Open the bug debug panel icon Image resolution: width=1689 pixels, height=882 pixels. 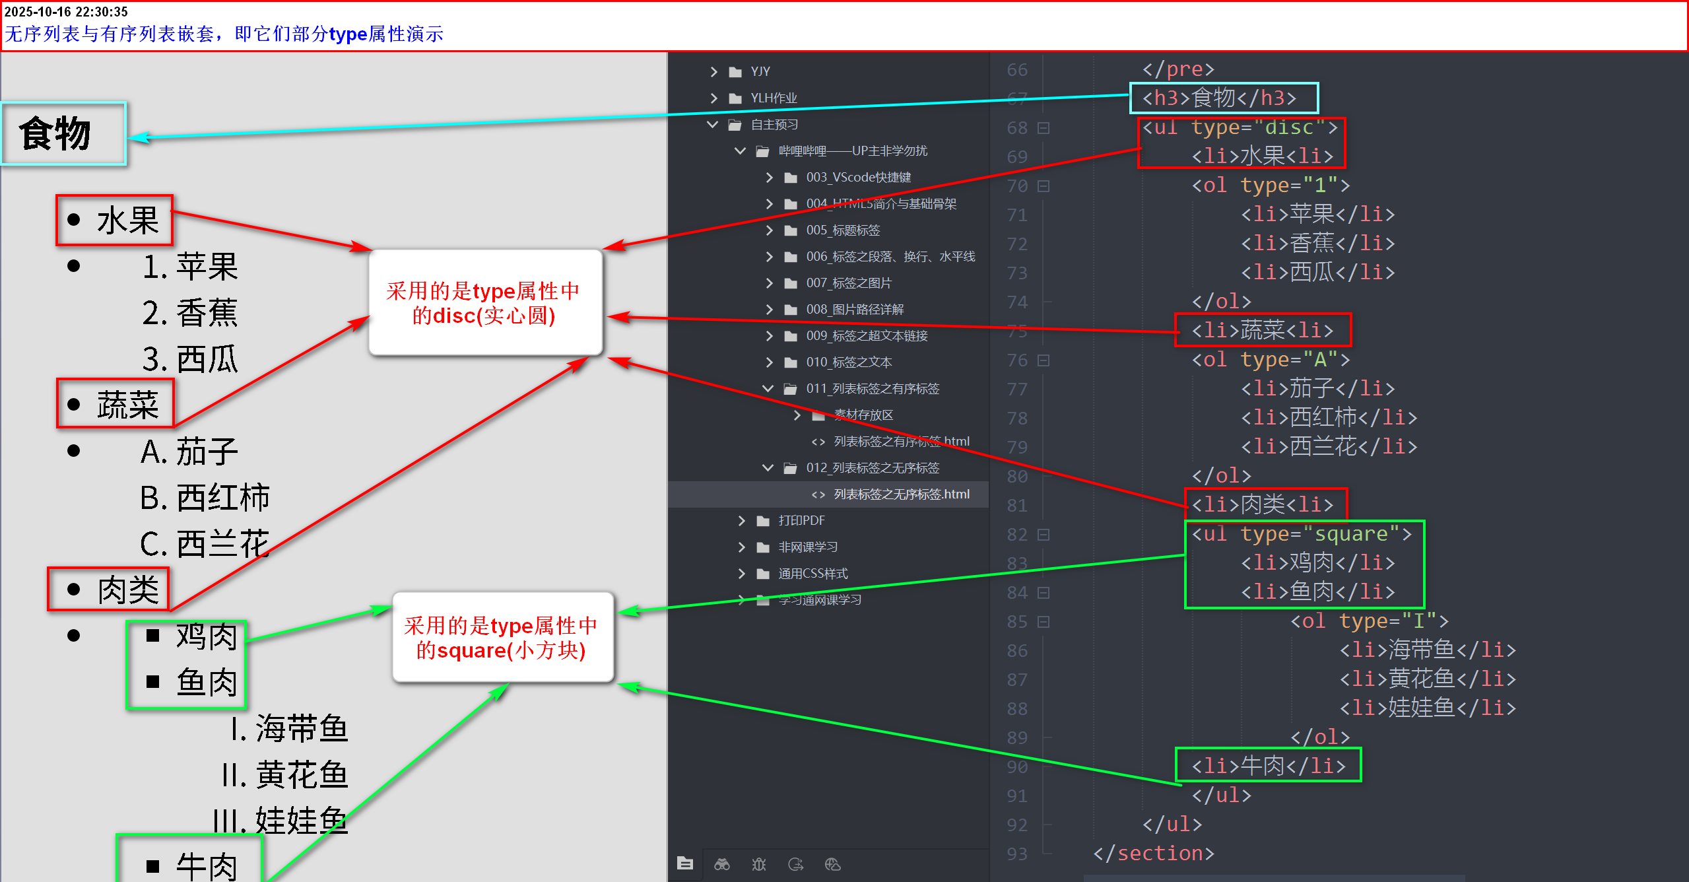pyautogui.click(x=759, y=864)
